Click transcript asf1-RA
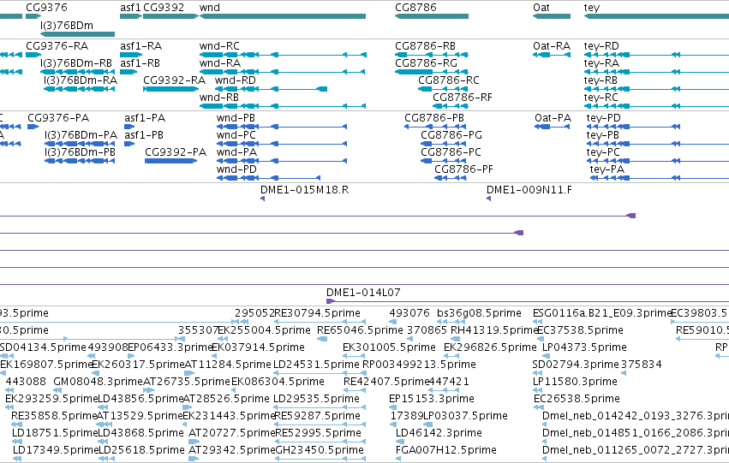The height and width of the screenshot is (463, 729). [140, 46]
